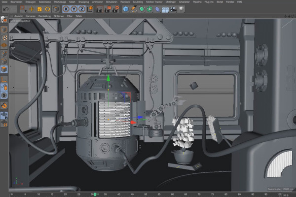This screenshot has height=197, width=296.
Task: Click the green current-frame marker on timeline
Action: (x=95, y=195)
